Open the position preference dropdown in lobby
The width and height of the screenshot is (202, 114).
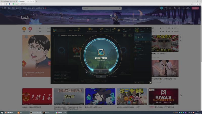125,73
